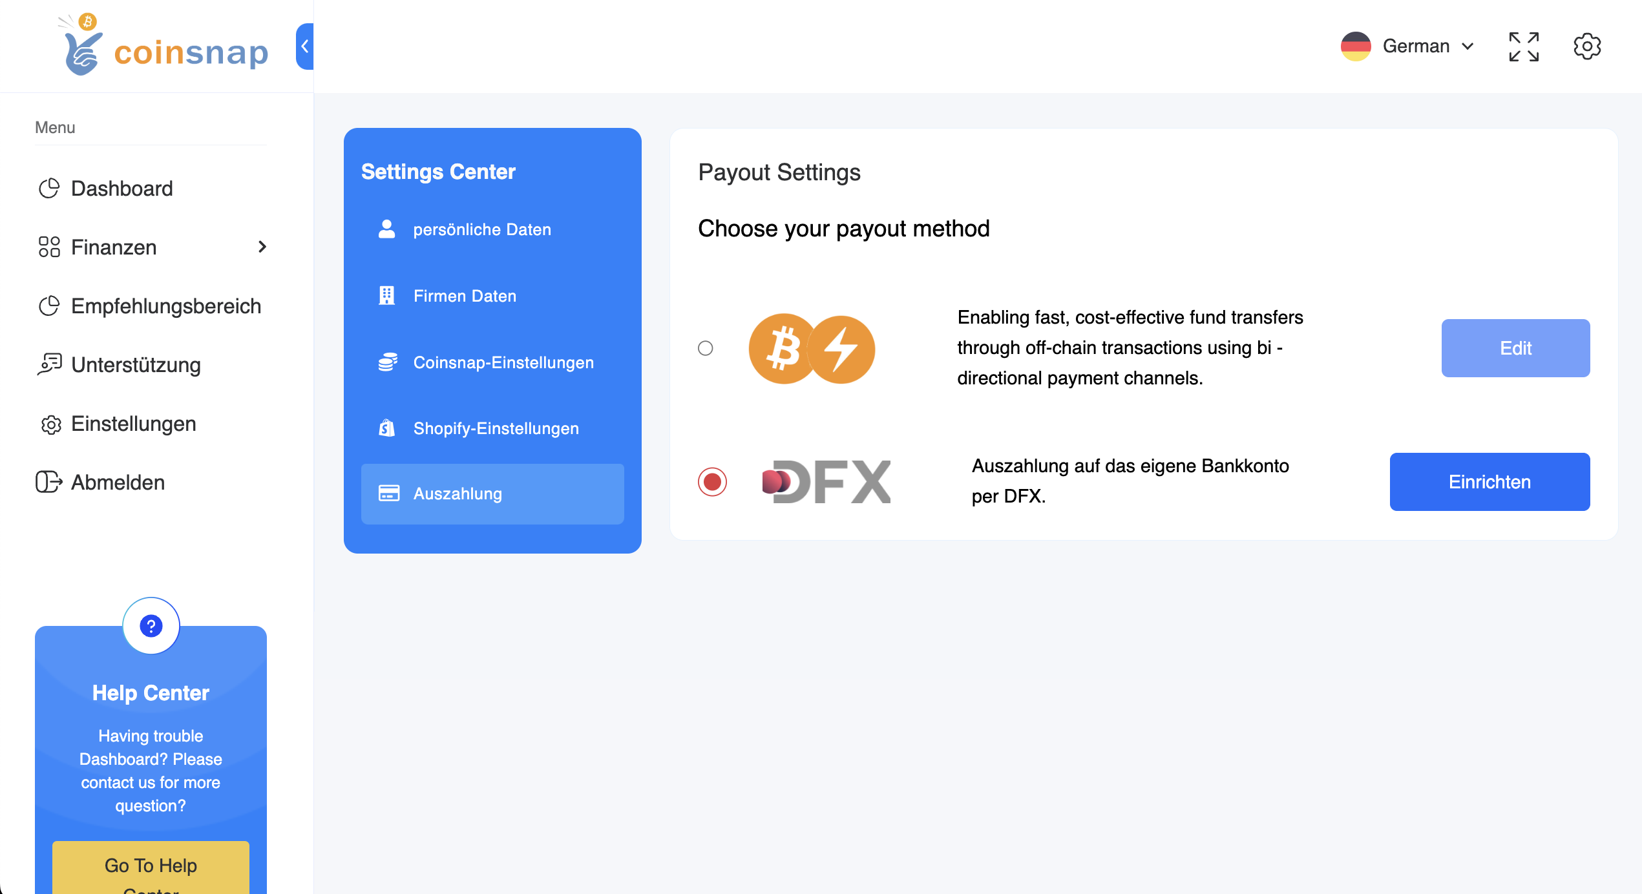Click the Help Center question mark icon
The width and height of the screenshot is (1642, 894).
coord(151,626)
